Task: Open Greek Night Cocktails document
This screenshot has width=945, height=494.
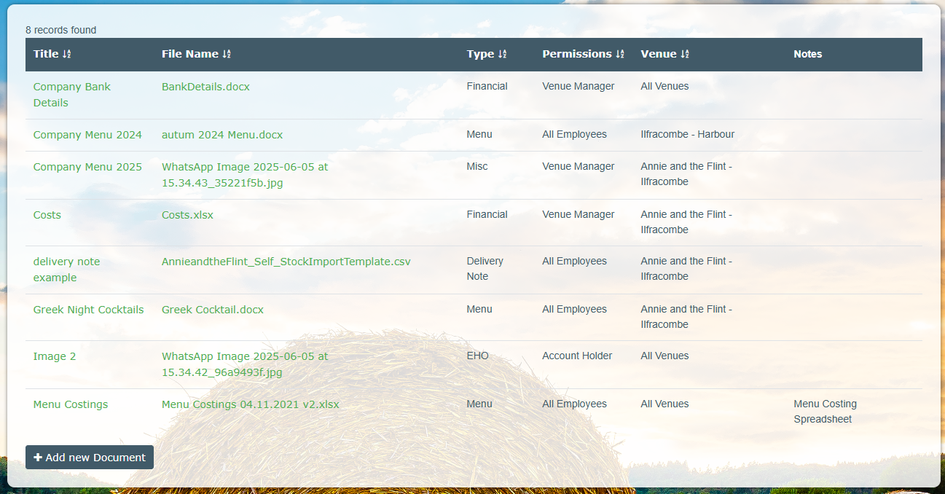Action: coord(88,310)
